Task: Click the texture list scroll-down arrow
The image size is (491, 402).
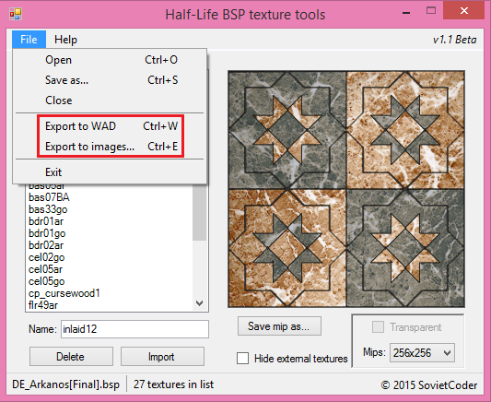Action: (x=200, y=303)
